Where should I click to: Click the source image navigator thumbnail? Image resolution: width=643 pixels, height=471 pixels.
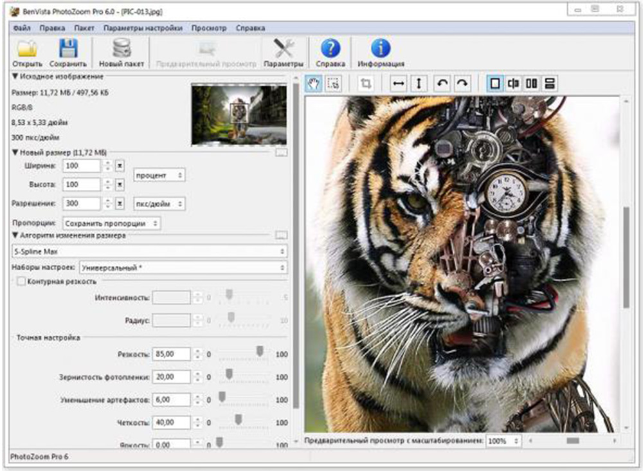pyautogui.click(x=239, y=115)
